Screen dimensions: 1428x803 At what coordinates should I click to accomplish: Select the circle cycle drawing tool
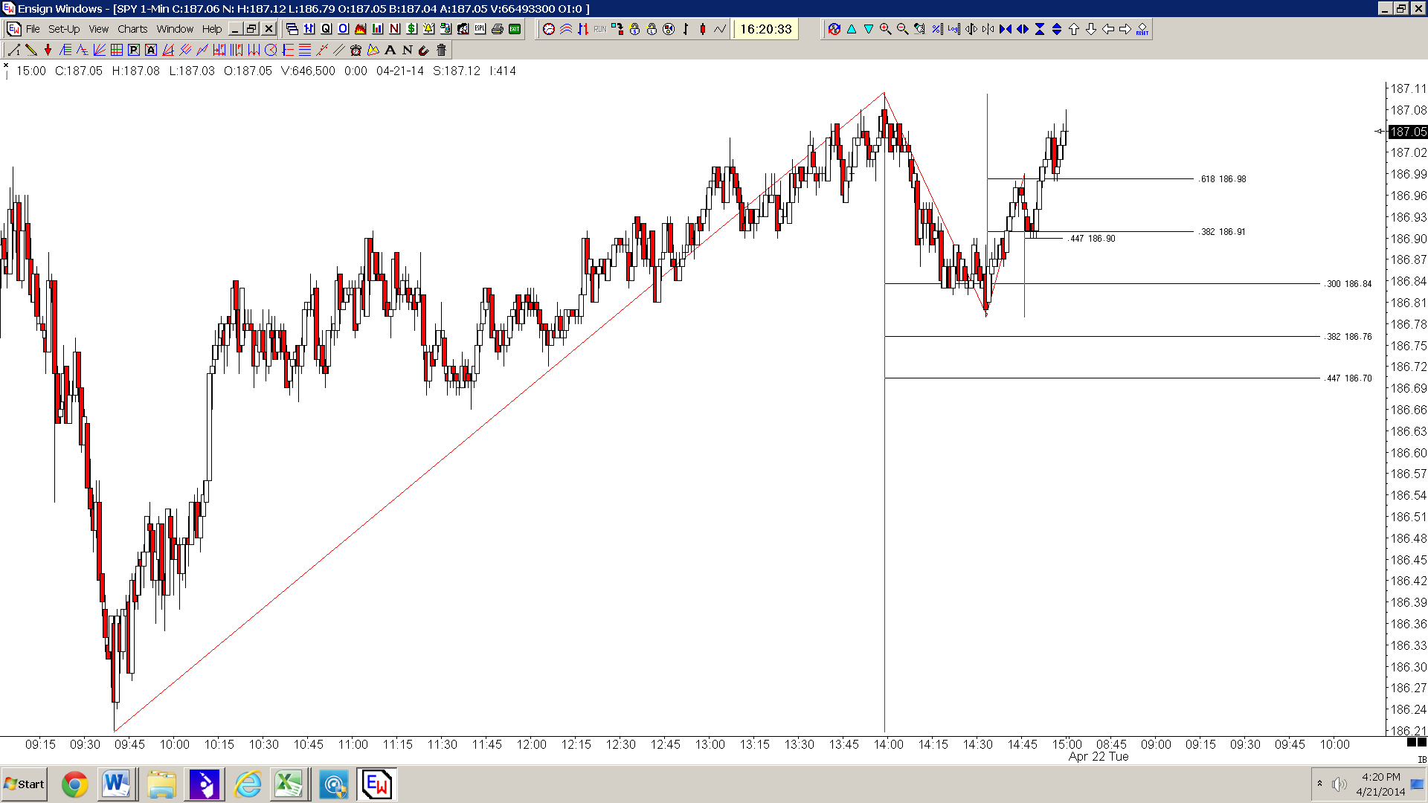click(x=271, y=50)
